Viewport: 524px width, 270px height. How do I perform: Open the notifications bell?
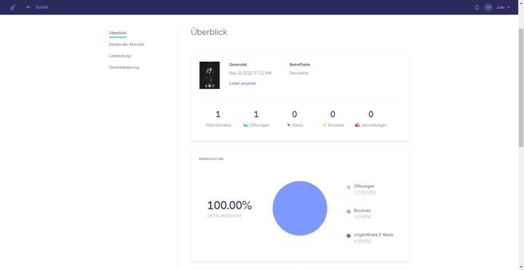point(477,7)
